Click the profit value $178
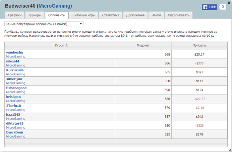 tap(200, 134)
